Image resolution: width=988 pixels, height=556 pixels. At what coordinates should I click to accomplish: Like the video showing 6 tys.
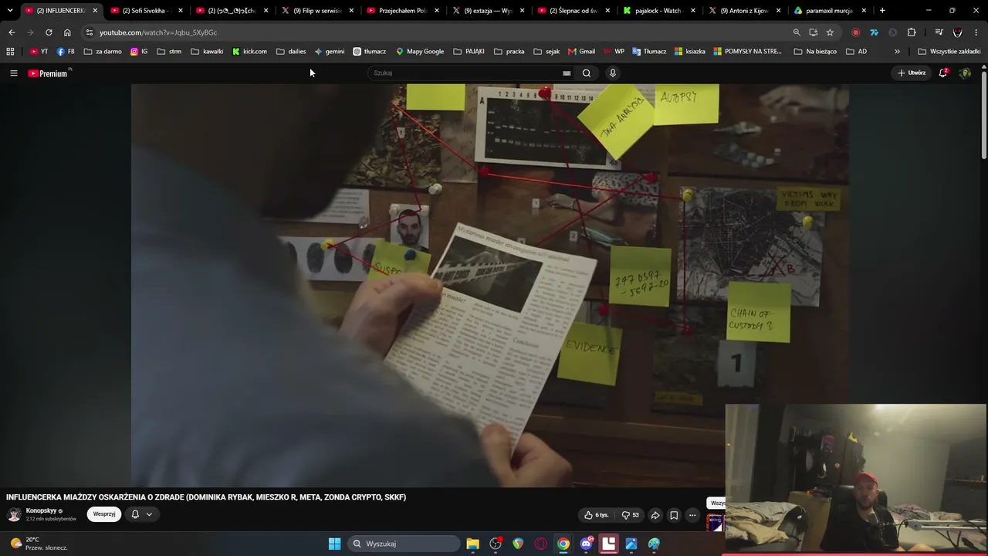596,515
